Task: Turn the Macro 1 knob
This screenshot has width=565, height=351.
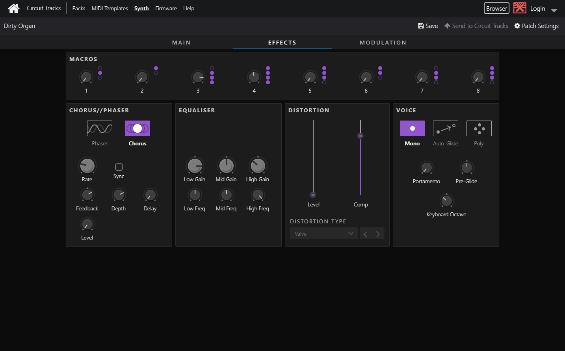Action: tap(86, 77)
